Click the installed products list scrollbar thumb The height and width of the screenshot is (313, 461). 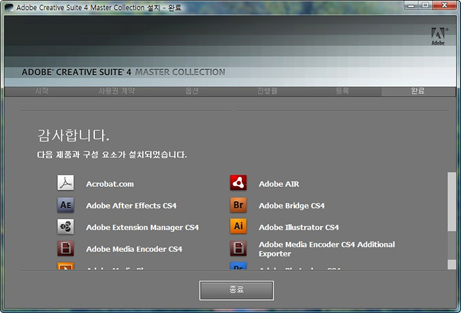452,201
